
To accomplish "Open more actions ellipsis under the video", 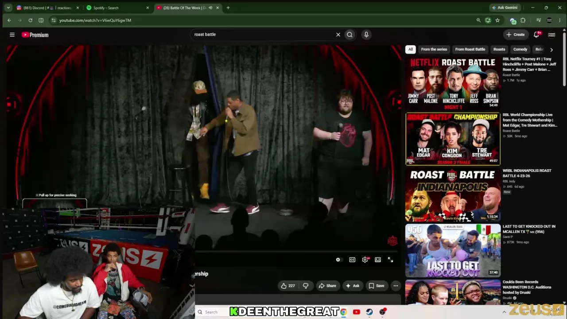I will tap(396, 286).
